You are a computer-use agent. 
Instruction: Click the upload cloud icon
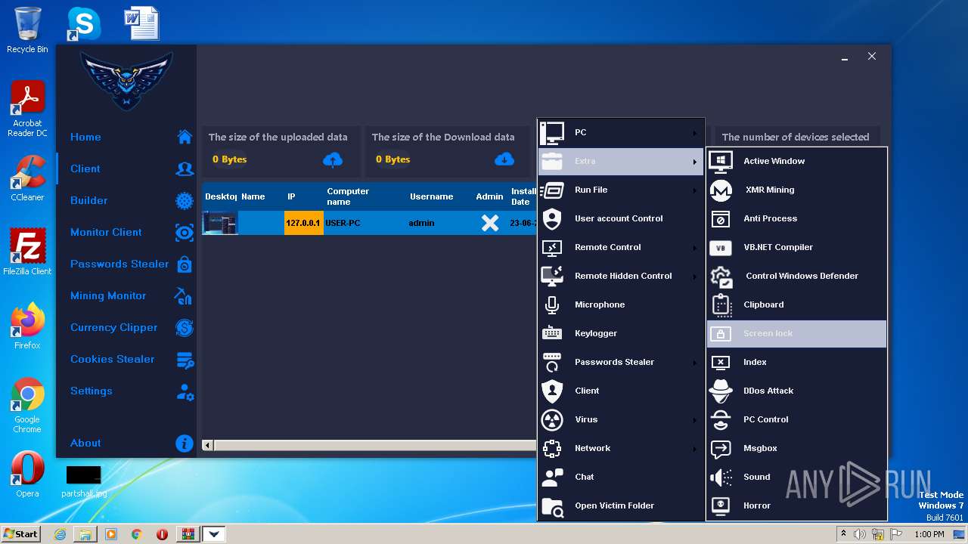[x=333, y=159]
